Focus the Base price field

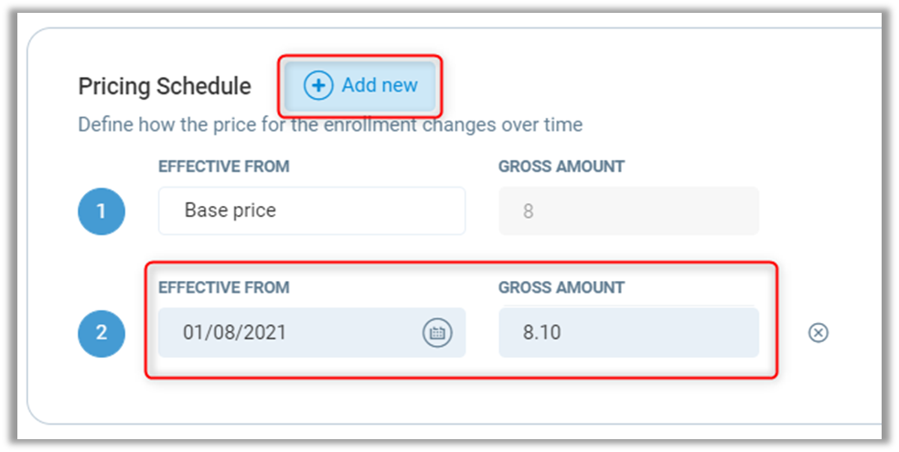tap(311, 211)
